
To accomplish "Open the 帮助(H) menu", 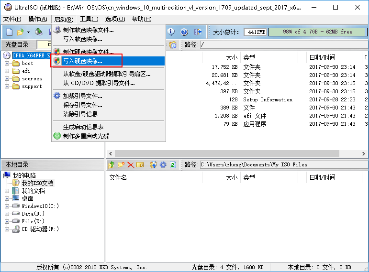I will coord(142,19).
